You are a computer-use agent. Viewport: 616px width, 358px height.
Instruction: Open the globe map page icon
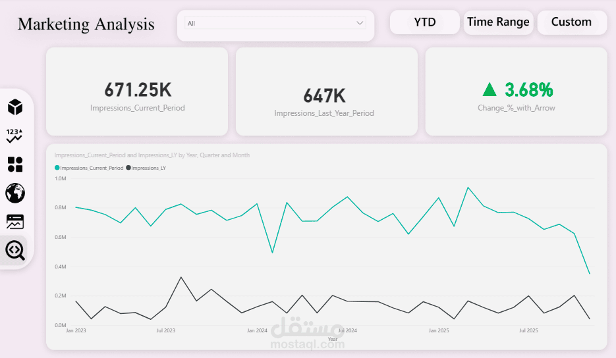point(15,193)
